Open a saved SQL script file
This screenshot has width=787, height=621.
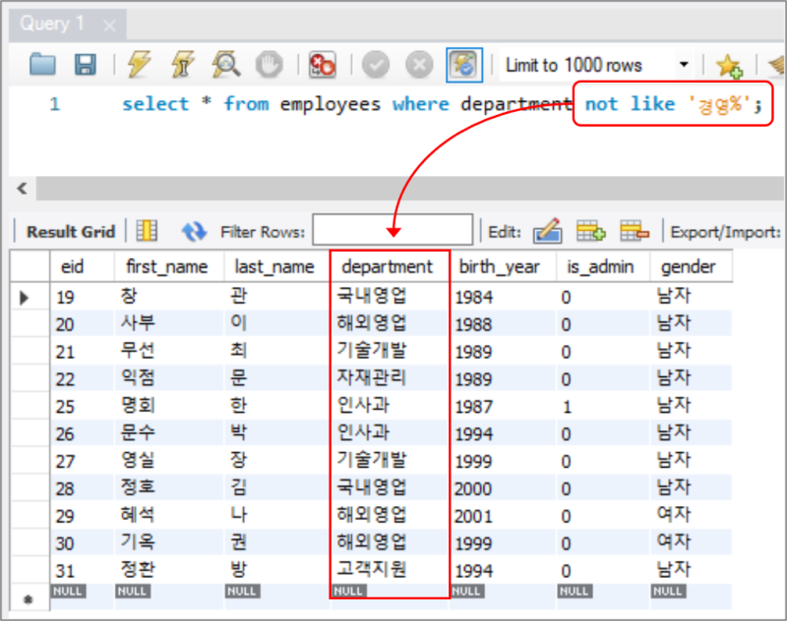(40, 64)
